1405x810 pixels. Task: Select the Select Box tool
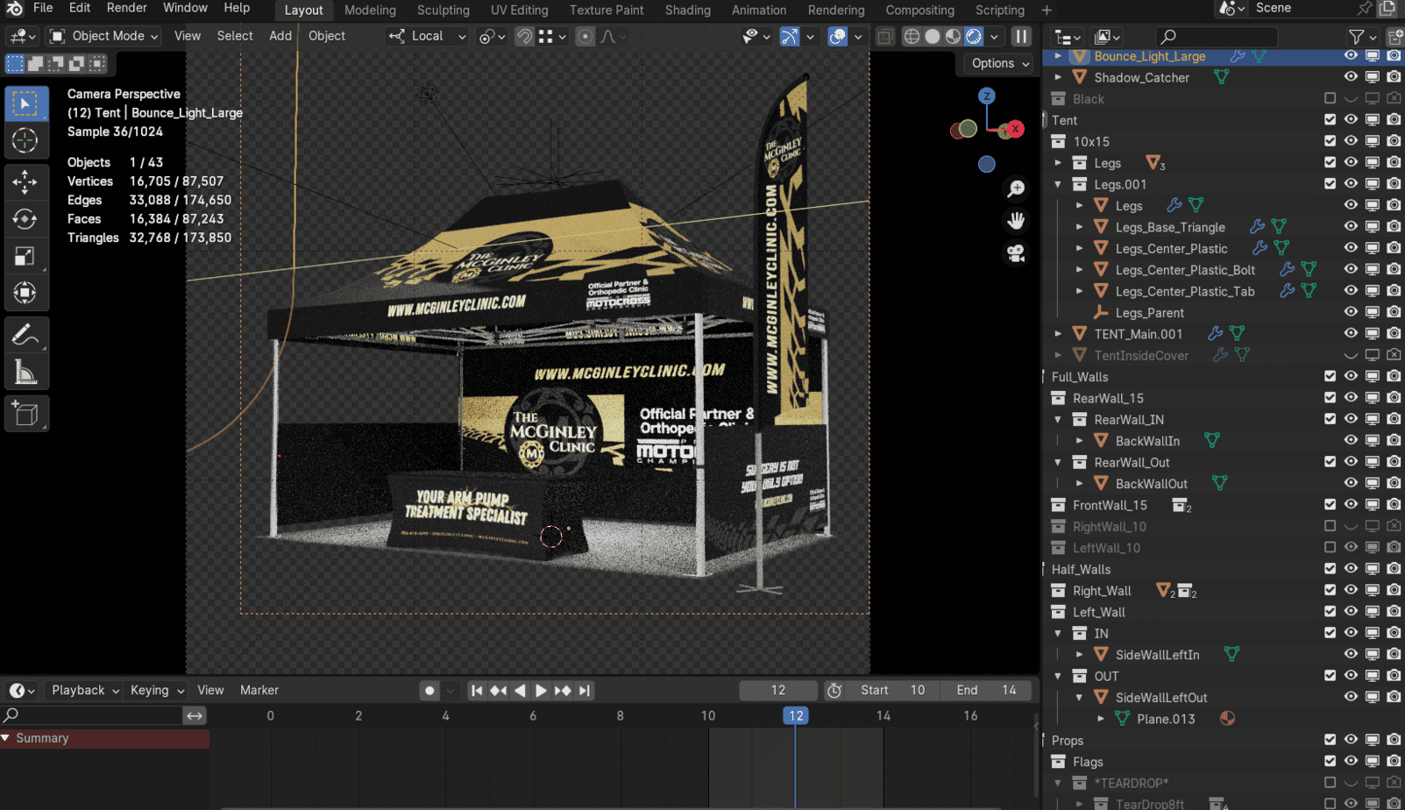pyautogui.click(x=25, y=103)
